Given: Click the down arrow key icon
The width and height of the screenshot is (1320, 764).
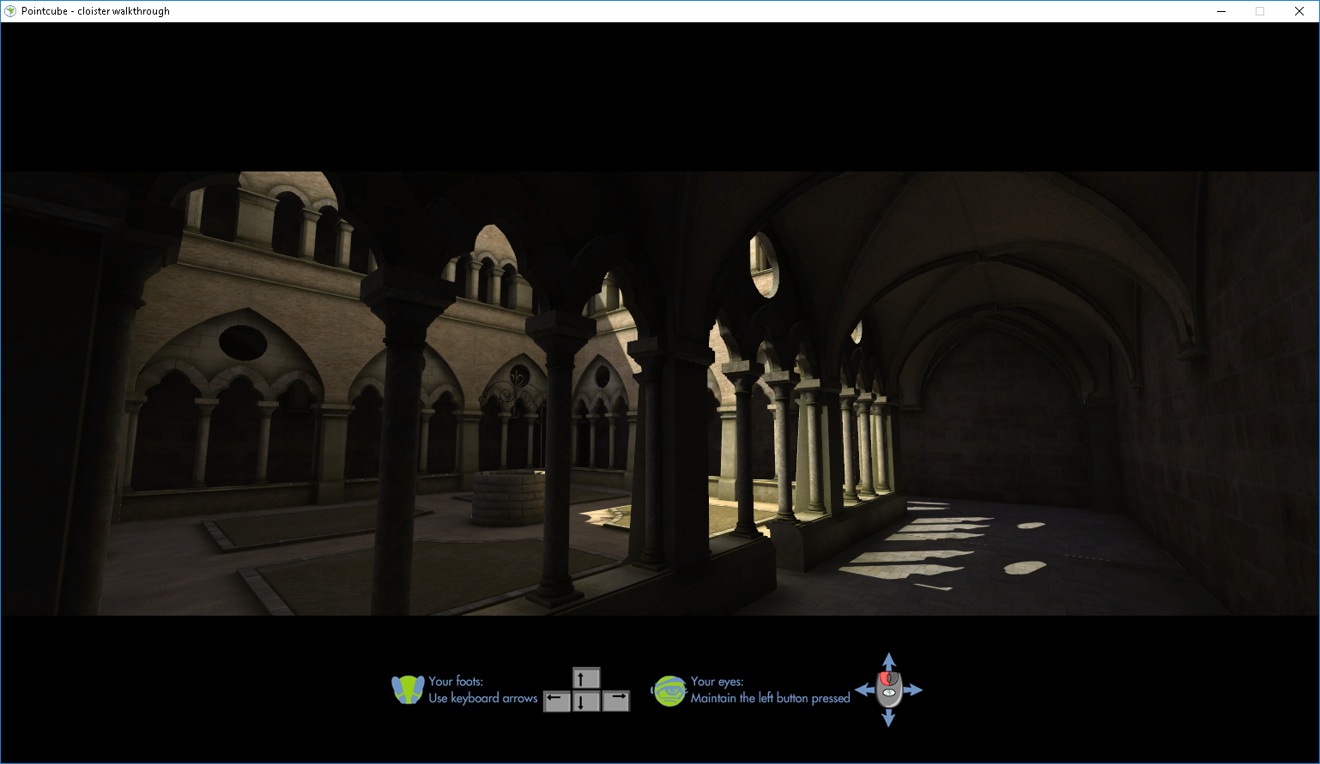Looking at the screenshot, I should click(586, 701).
